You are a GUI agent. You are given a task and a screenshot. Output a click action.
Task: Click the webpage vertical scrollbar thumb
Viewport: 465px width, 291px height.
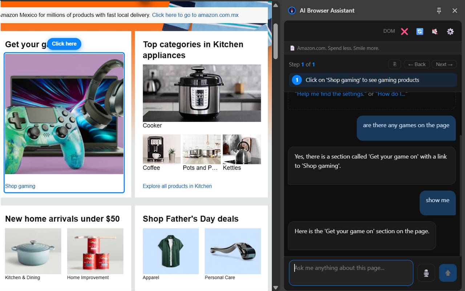point(275,41)
